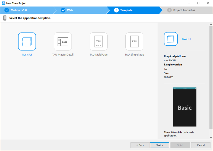Cancel the New Tizen Project wizard
The height and width of the screenshot is (151, 213).
click(x=201, y=145)
